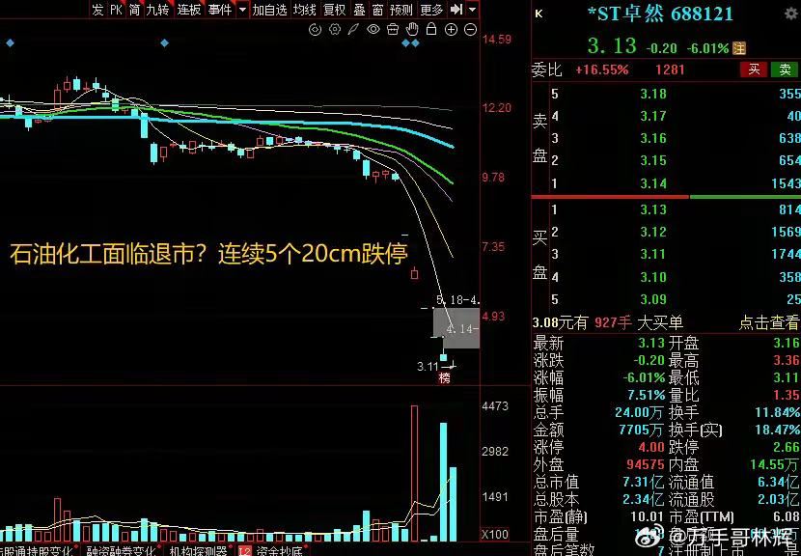Toggle the 连板 indicator
The image size is (801, 556).
click(189, 10)
